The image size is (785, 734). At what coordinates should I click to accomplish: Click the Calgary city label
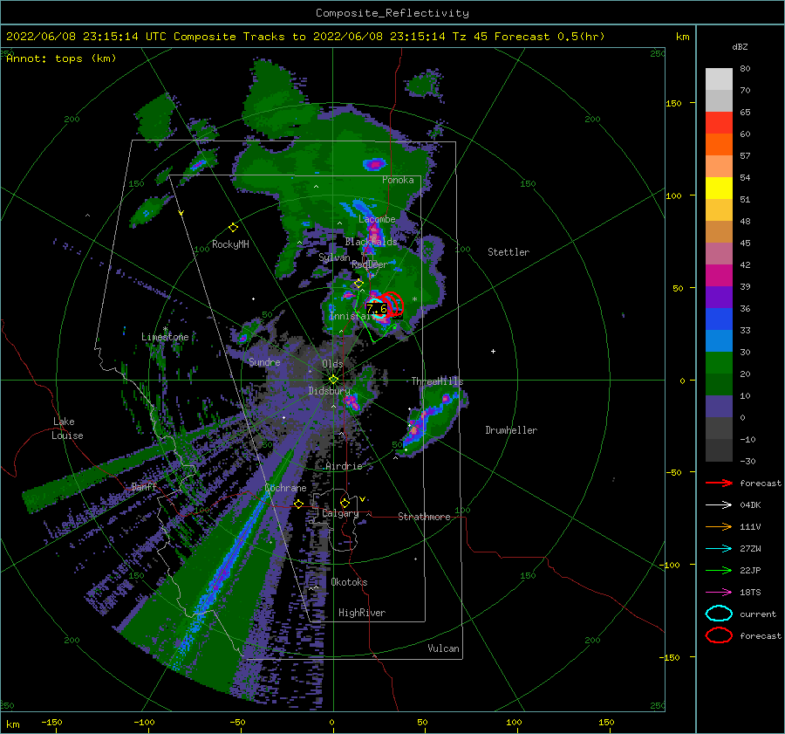(x=340, y=513)
